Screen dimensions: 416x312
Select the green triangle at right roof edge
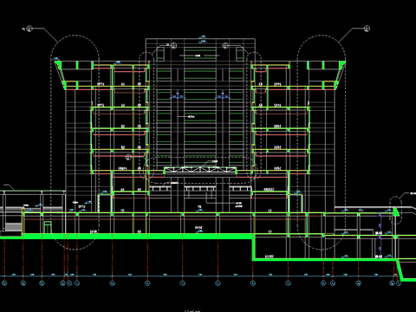coord(396,212)
